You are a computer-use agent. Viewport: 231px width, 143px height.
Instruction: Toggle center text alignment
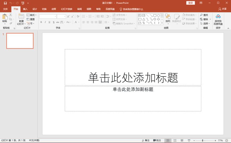point(88,22)
